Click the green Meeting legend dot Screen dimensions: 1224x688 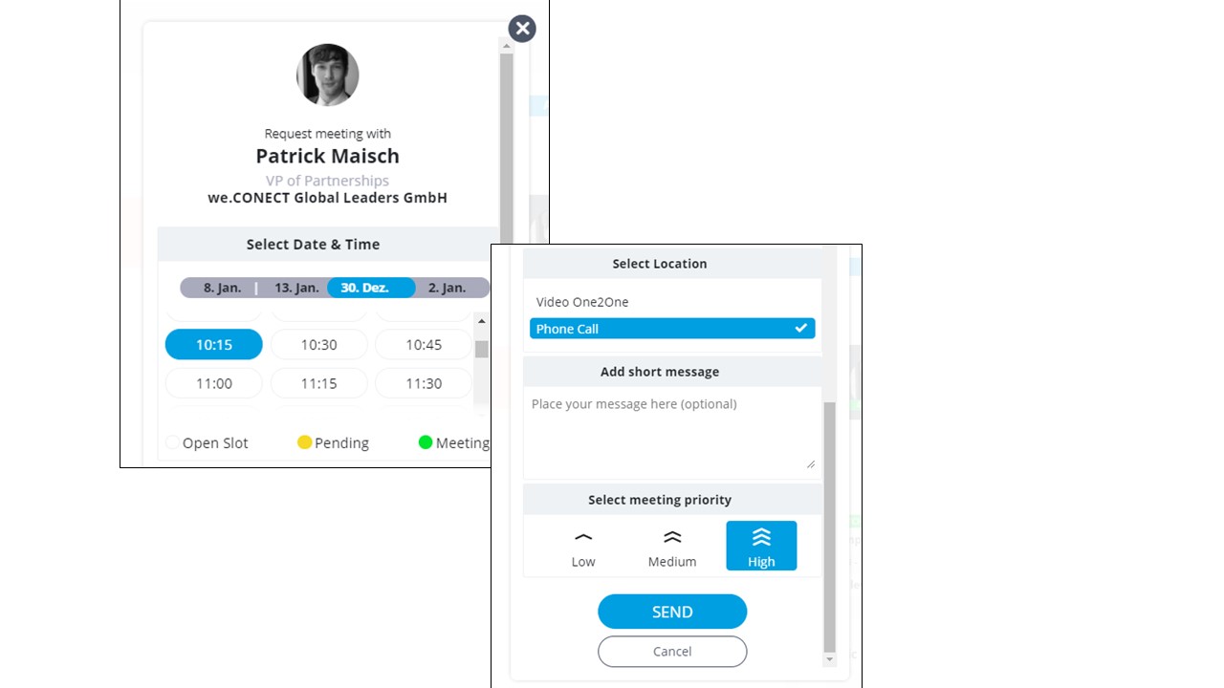tap(426, 442)
